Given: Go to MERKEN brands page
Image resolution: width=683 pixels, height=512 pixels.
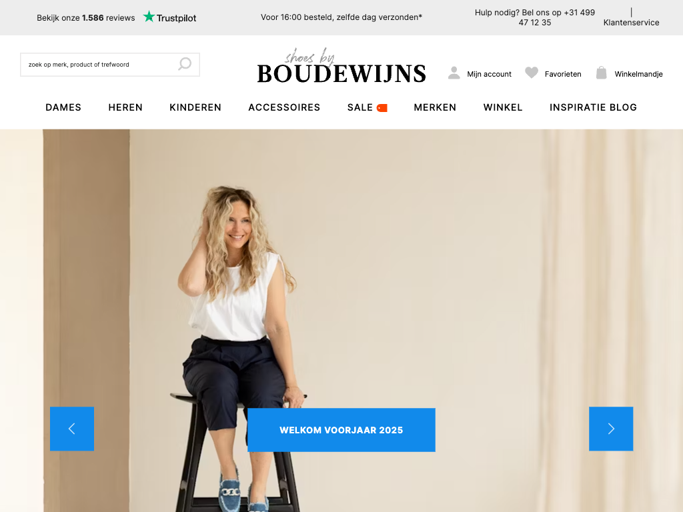Looking at the screenshot, I should 435,107.
